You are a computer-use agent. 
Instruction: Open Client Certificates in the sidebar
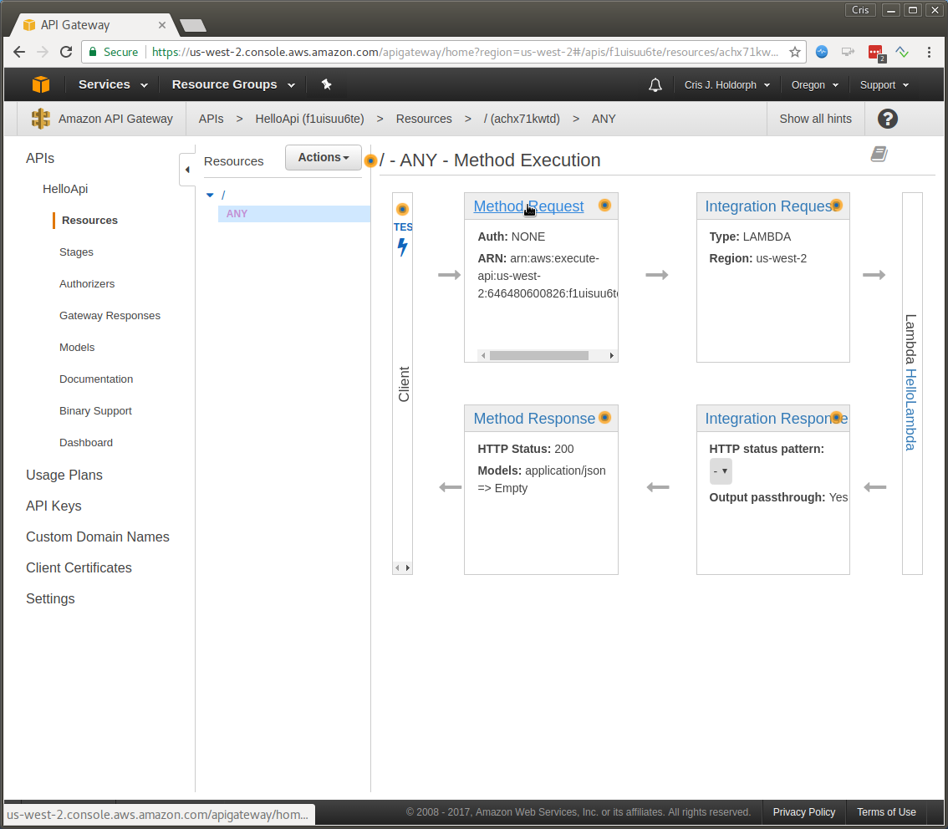pyautogui.click(x=79, y=568)
